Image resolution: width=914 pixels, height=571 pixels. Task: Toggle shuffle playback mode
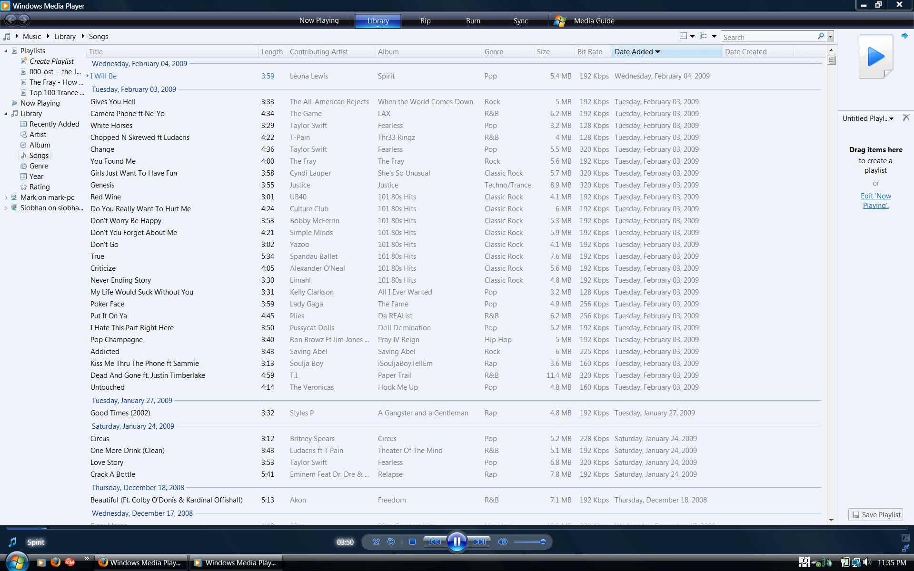(x=376, y=541)
